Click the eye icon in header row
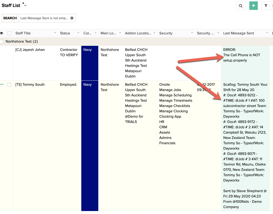Image resolution: width=273 pixels, height=214 pixels. pyautogui.click(x=2, y=33)
